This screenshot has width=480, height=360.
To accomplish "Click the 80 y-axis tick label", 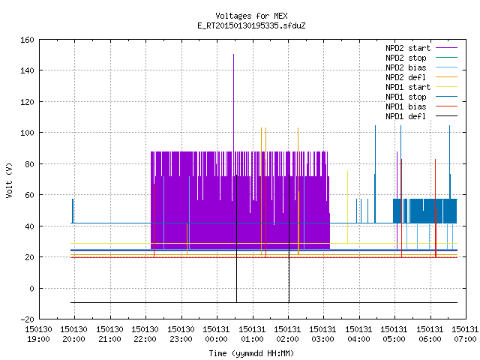I will 29,164.
